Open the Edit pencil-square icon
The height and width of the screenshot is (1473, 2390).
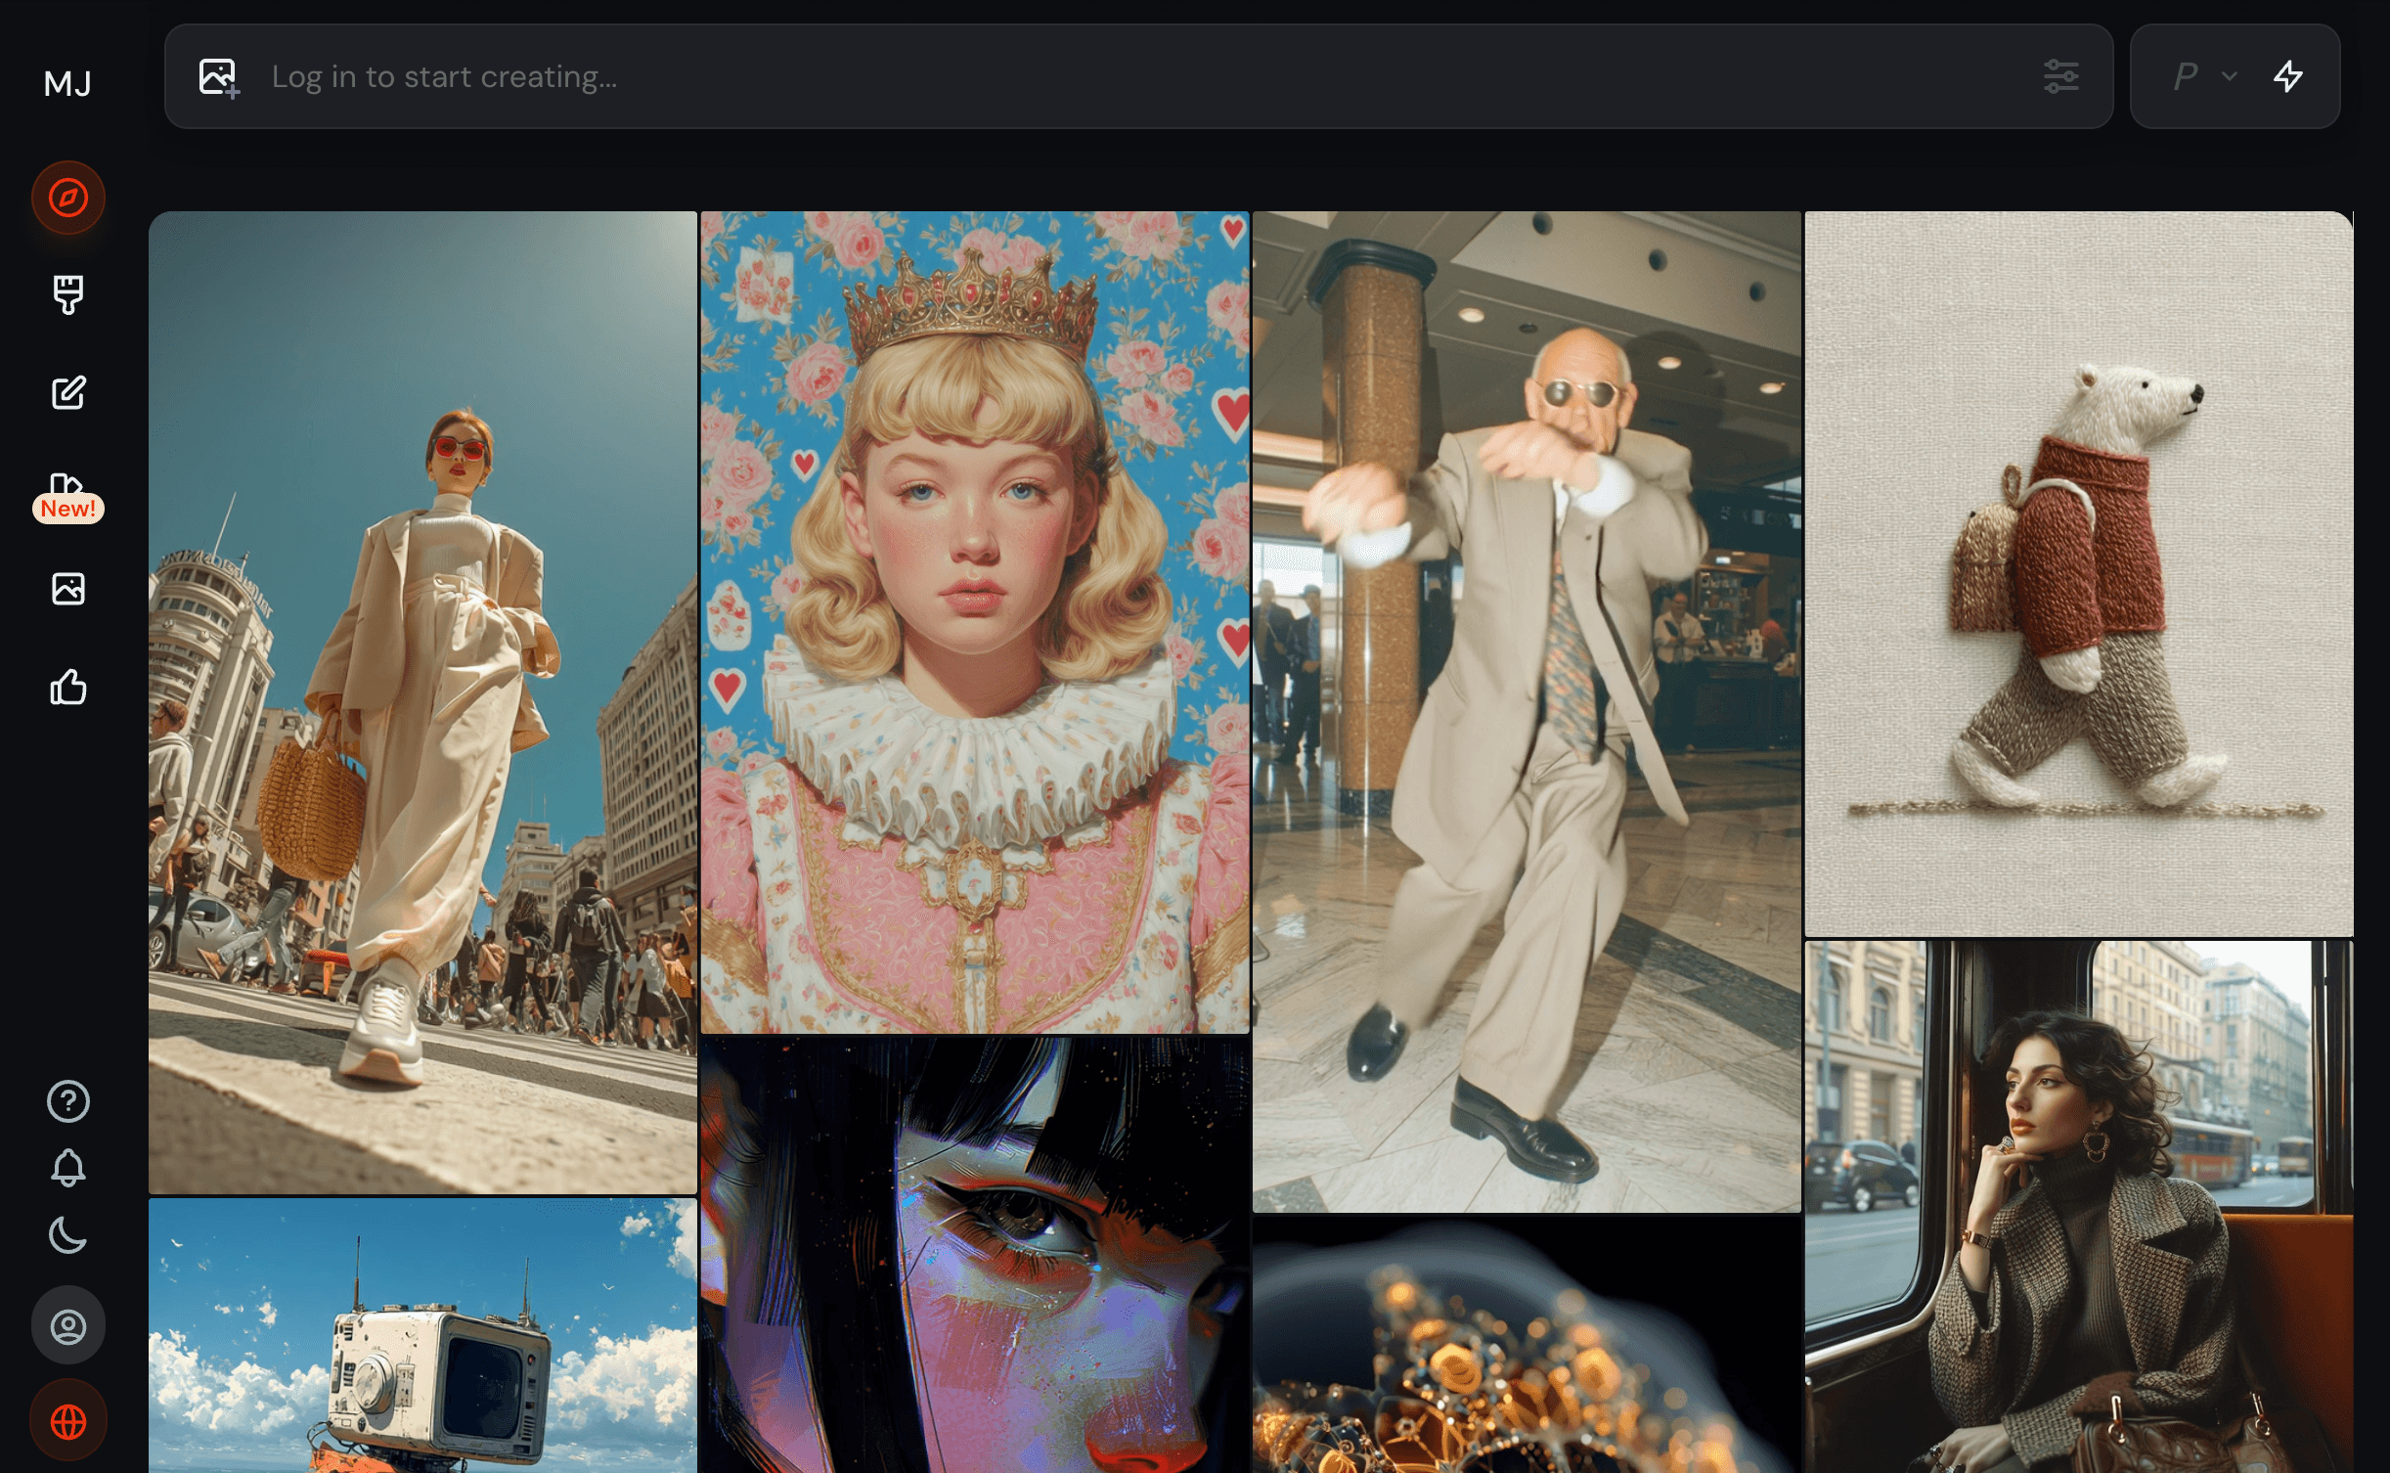coord(68,392)
